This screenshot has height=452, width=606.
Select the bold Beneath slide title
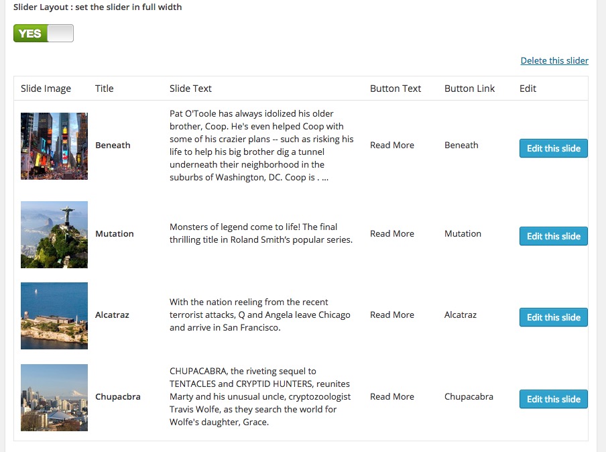[x=113, y=146]
